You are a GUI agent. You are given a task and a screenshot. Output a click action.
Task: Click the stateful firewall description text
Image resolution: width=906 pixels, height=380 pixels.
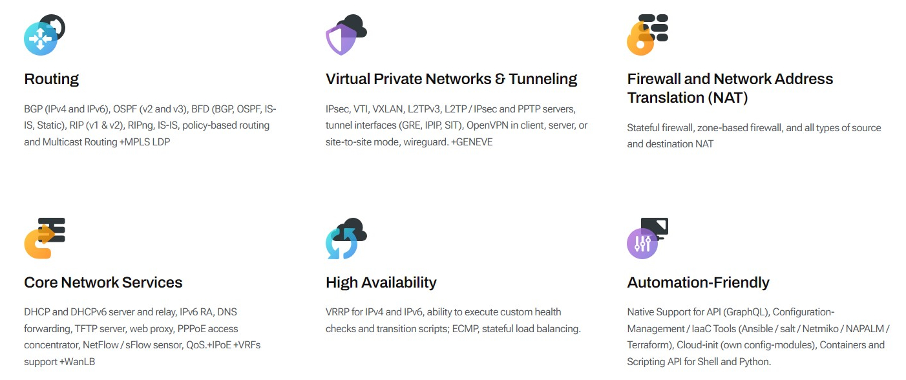(x=753, y=136)
